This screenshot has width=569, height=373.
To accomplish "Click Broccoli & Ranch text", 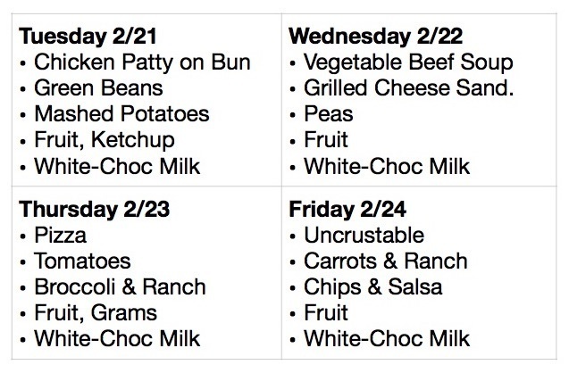I will [x=120, y=287].
